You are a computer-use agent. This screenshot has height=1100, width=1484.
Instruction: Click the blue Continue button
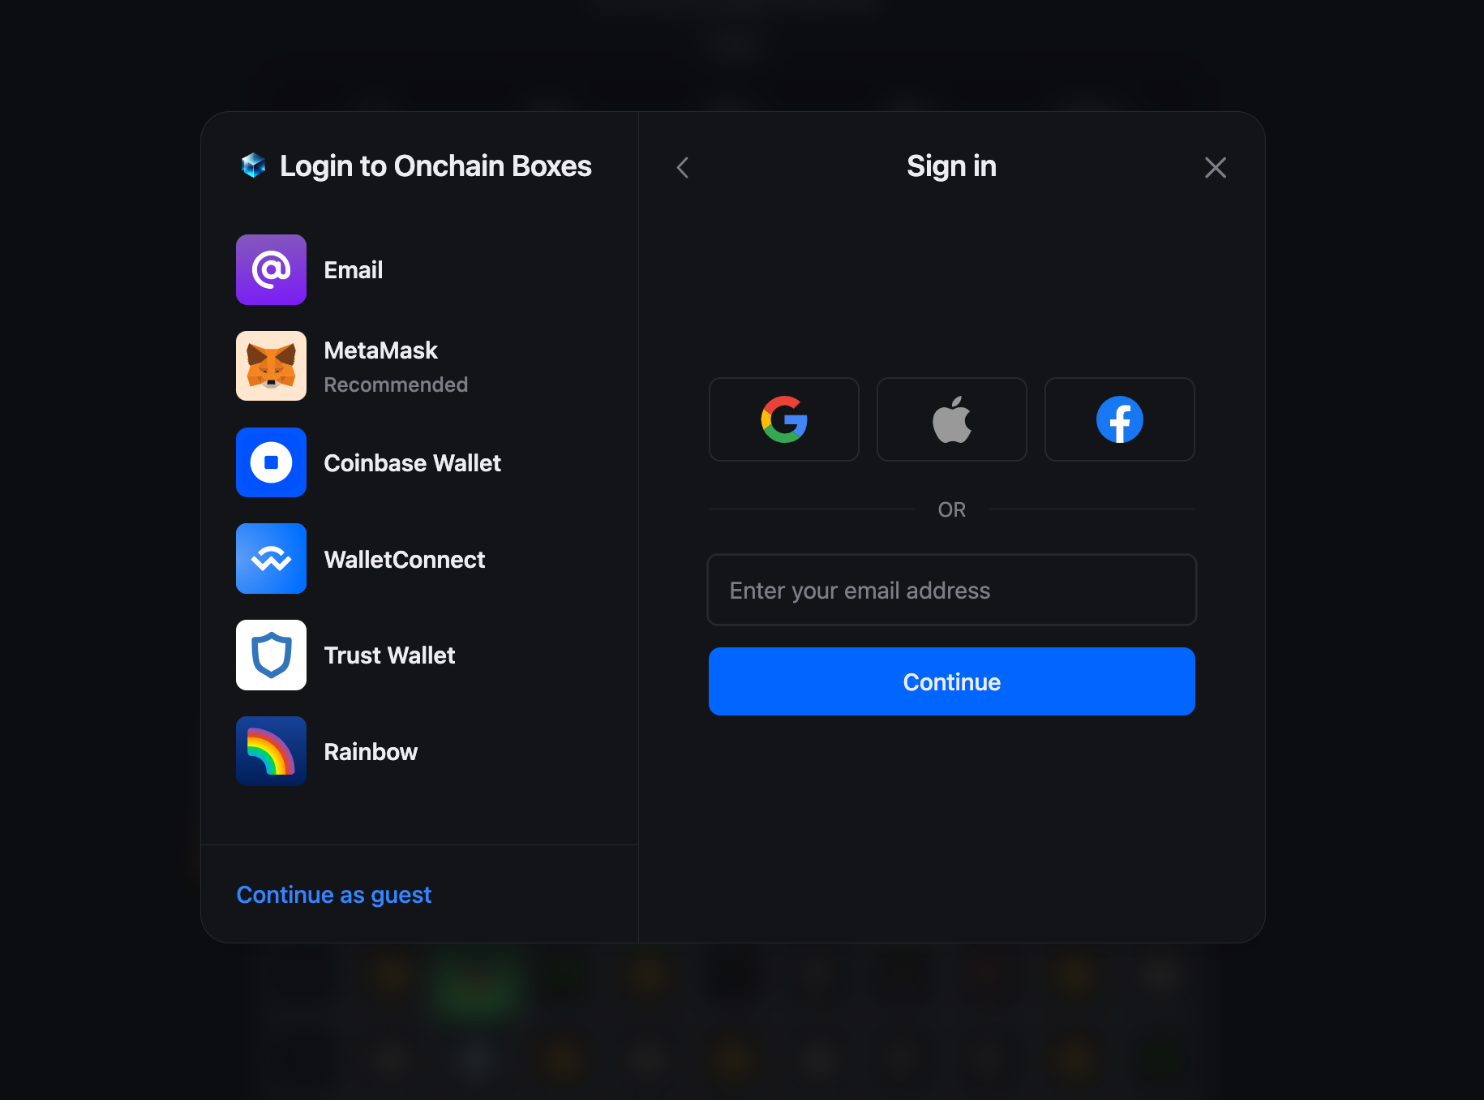pos(952,681)
